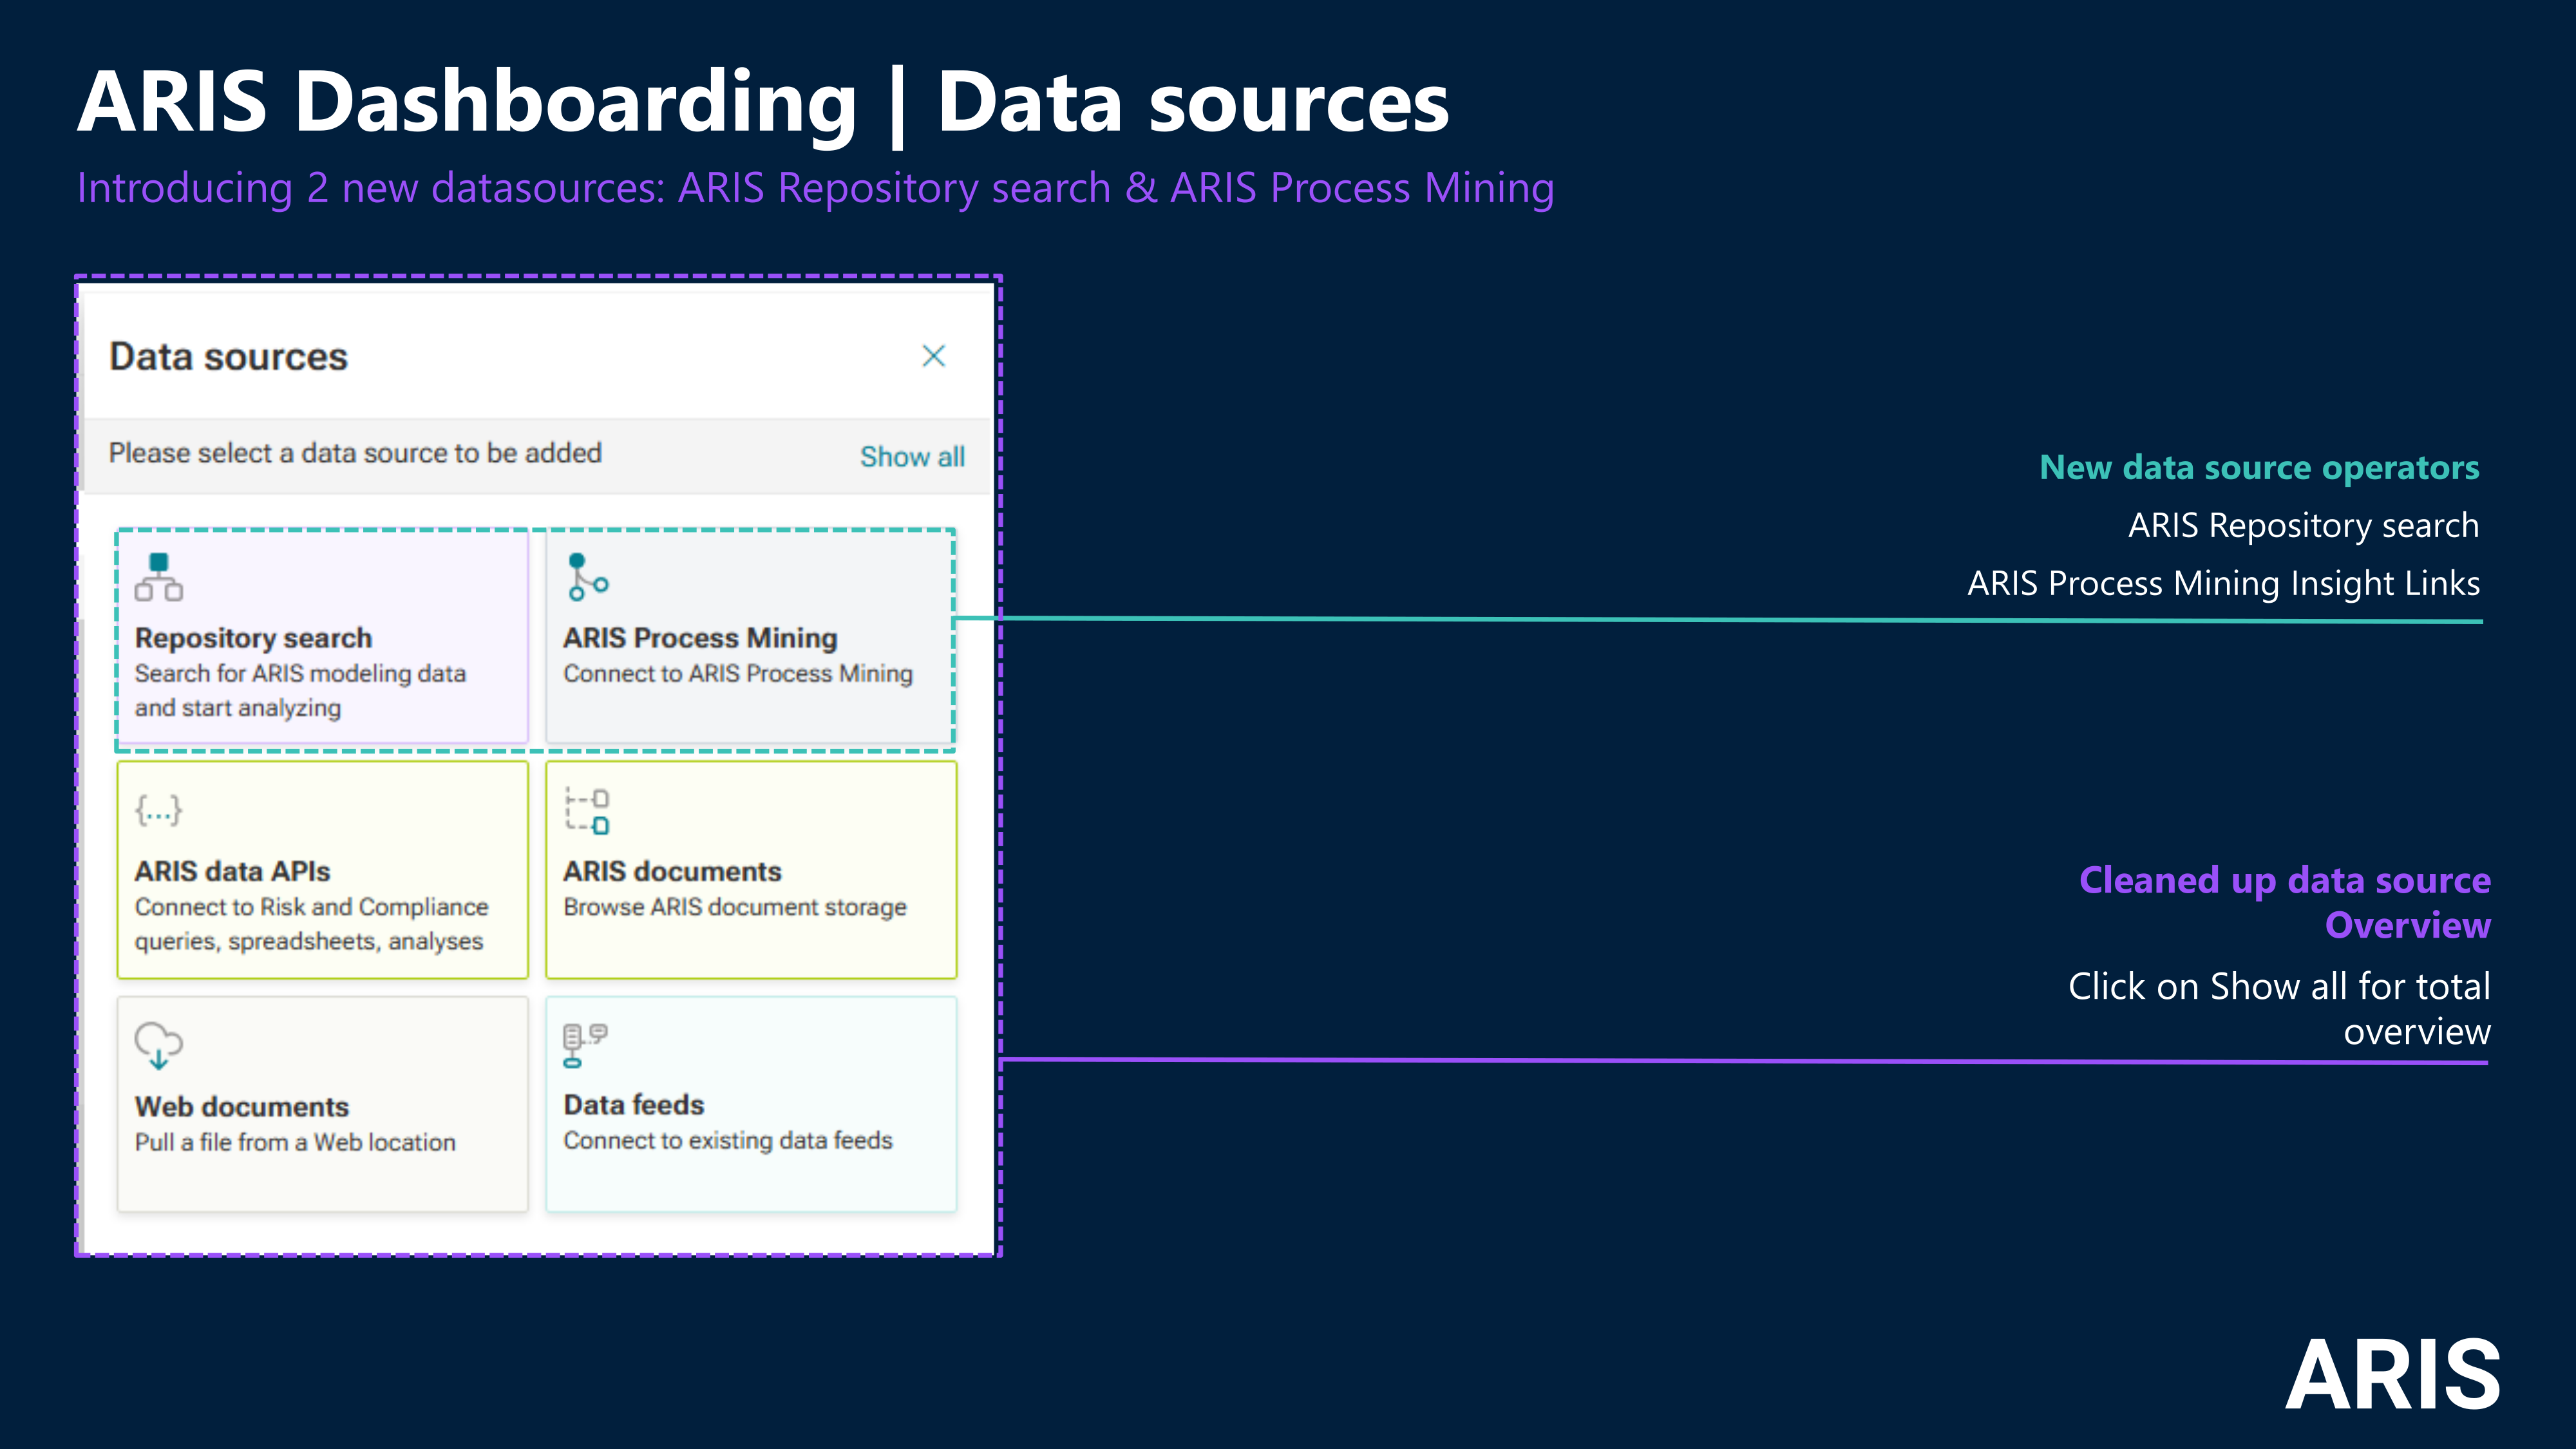Click 'Click on Show all for total overview'
The width and height of the screenshot is (2576, 1449).
coord(2279,1008)
